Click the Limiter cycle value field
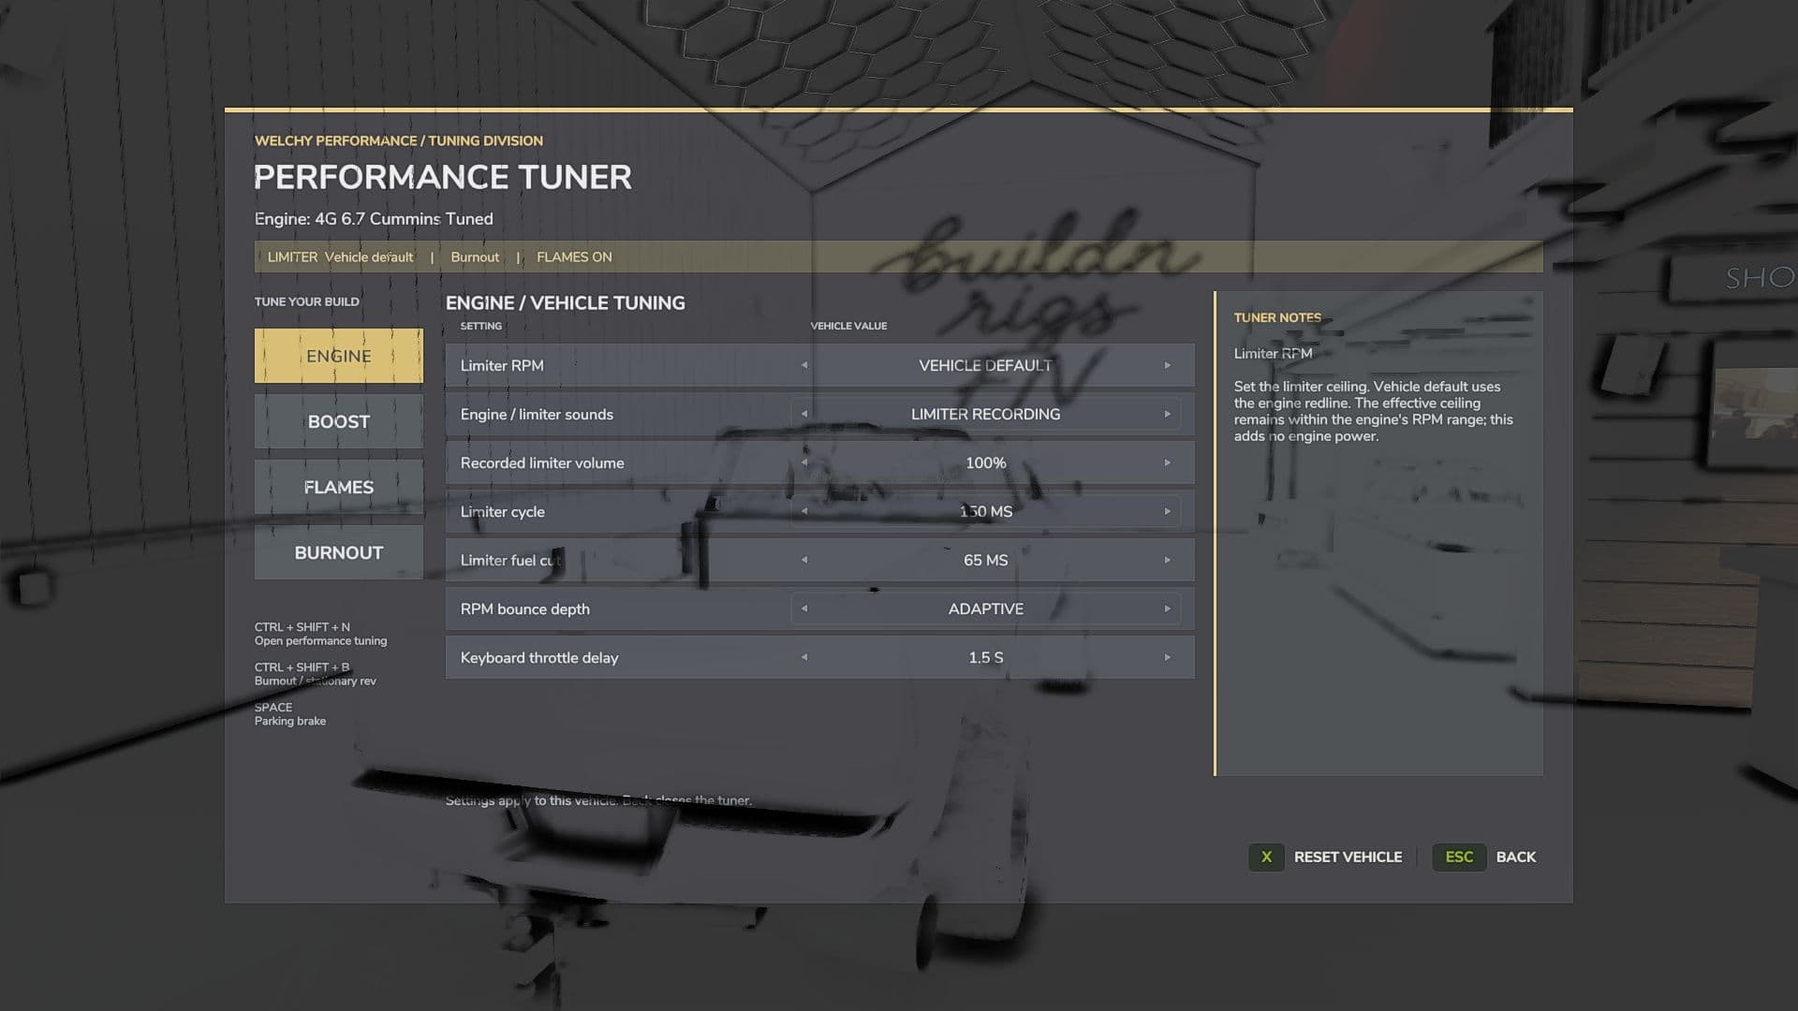The image size is (1798, 1011). click(985, 511)
